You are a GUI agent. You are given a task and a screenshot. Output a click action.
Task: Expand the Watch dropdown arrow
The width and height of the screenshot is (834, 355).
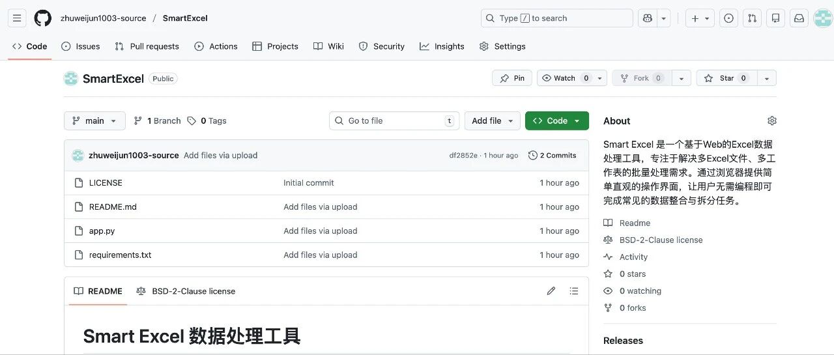(600, 78)
